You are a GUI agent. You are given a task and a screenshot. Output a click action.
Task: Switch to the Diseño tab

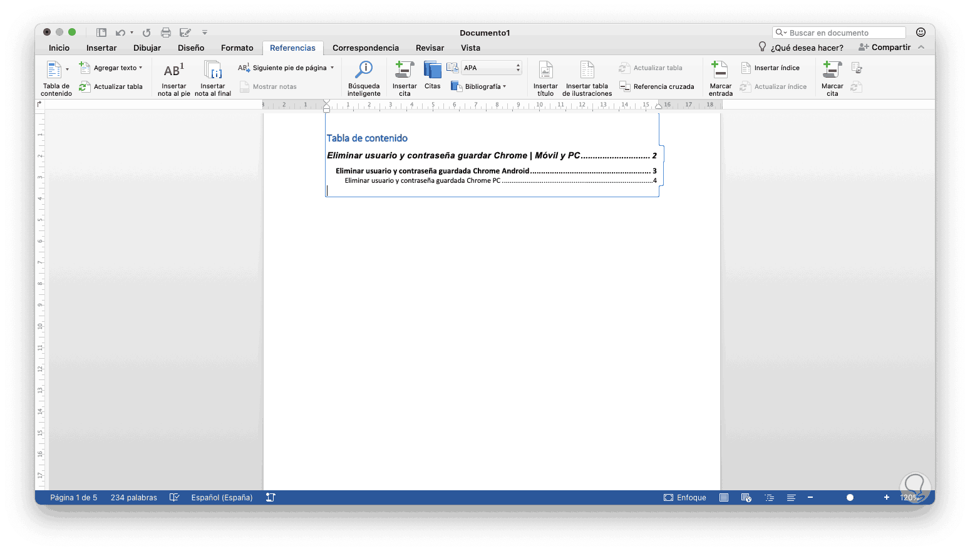click(x=191, y=48)
